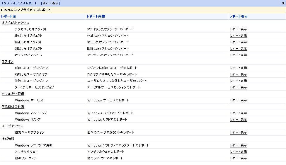
Task: Select the report name 他のソフトウェア
Action: pyautogui.click(x=25, y=158)
